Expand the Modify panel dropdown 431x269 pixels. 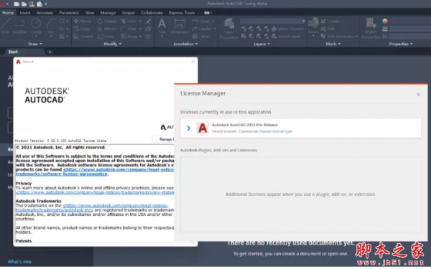pyautogui.click(x=113, y=44)
